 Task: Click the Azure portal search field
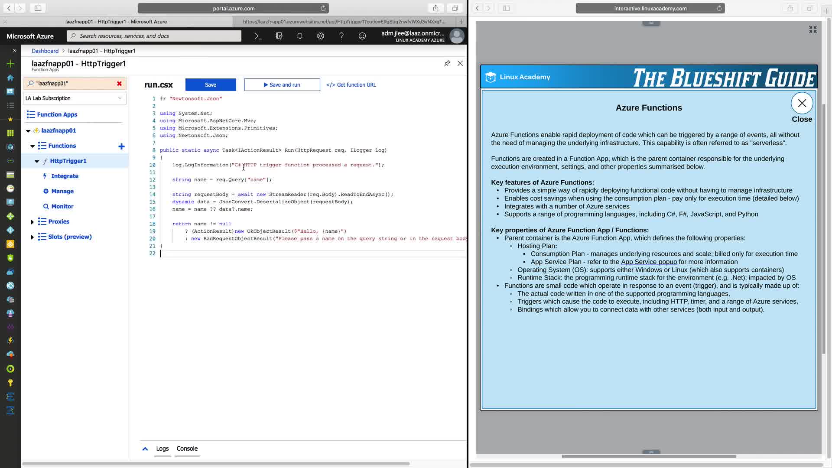pyautogui.click(x=154, y=36)
